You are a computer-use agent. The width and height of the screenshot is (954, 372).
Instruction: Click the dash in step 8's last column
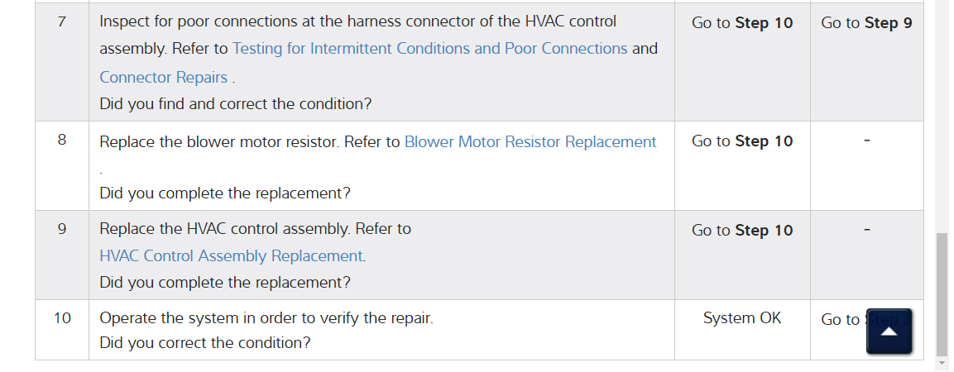[866, 141]
